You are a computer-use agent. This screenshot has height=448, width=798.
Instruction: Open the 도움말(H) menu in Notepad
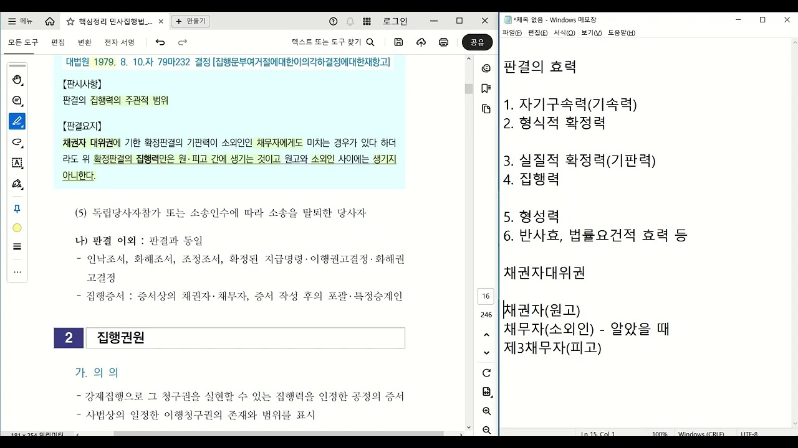(622, 33)
